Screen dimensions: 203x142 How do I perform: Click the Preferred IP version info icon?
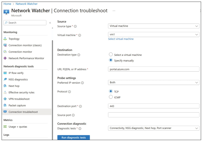pyautogui.click(x=82, y=83)
